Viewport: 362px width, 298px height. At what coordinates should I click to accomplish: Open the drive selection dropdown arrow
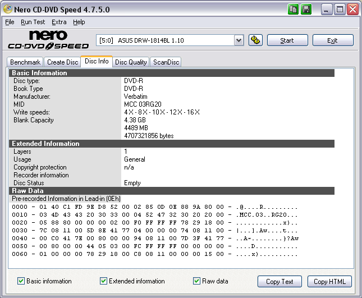(239, 40)
